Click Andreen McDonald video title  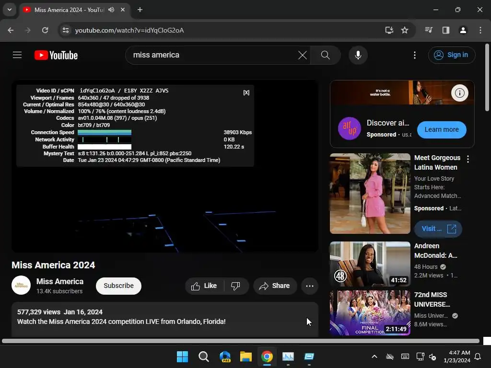[x=435, y=251]
